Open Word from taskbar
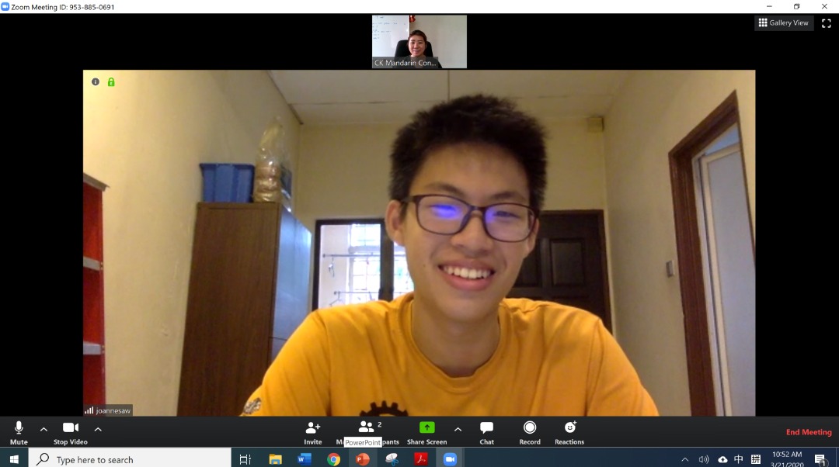Viewport: 839px width, 467px height. pyautogui.click(x=305, y=459)
